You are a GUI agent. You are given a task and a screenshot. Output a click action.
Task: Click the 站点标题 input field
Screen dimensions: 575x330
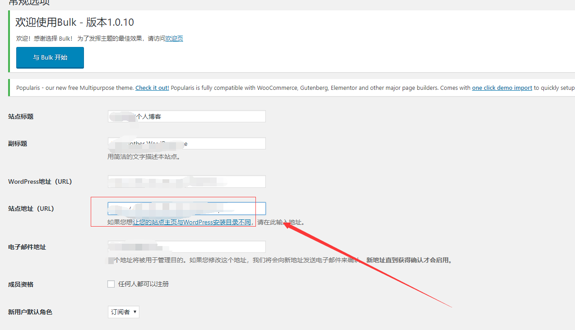[187, 116]
